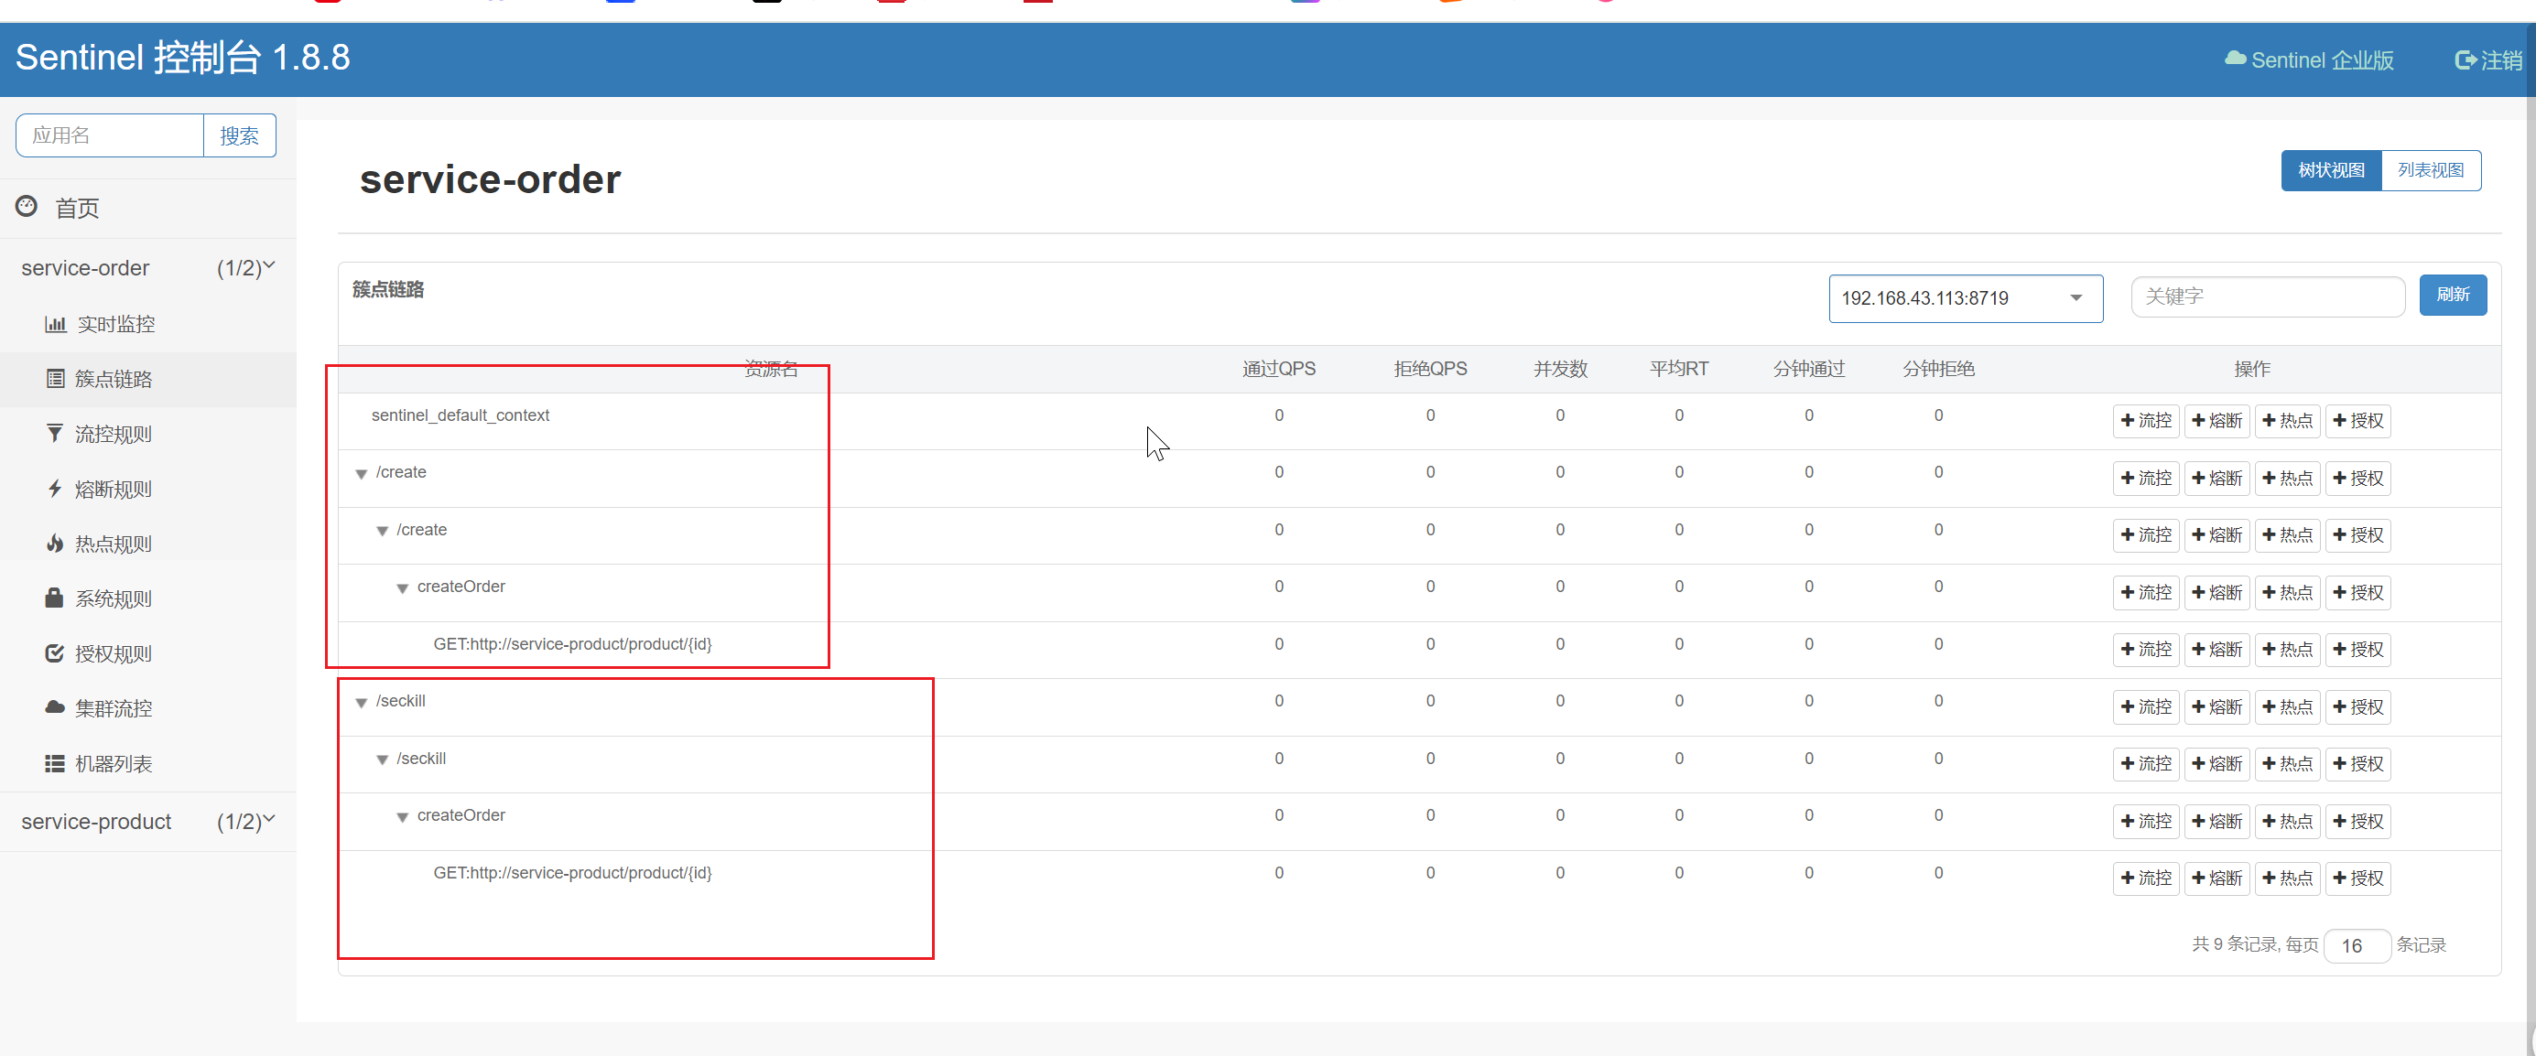2536x1056 pixels.
Task: Click the 系统规则 lock icon
Action: [54, 598]
